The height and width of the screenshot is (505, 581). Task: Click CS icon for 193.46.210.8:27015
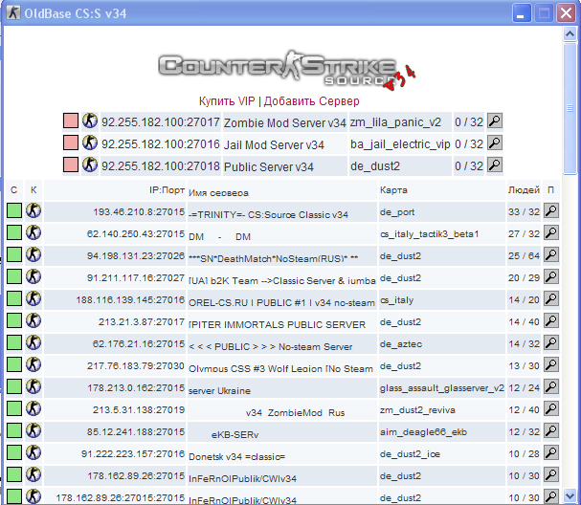[34, 211]
